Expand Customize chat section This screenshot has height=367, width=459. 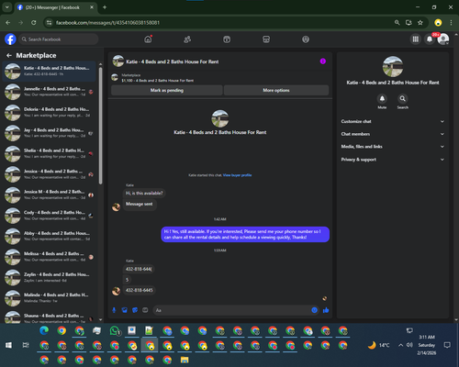coord(393,121)
